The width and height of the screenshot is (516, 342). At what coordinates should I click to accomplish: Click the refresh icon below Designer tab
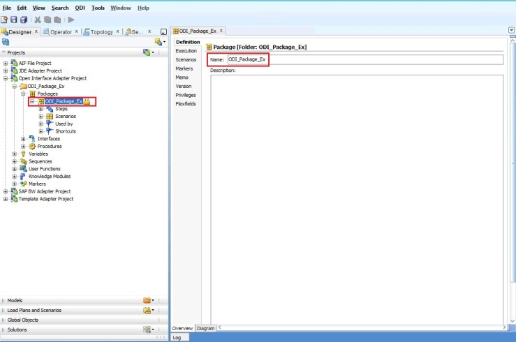(x=6, y=42)
